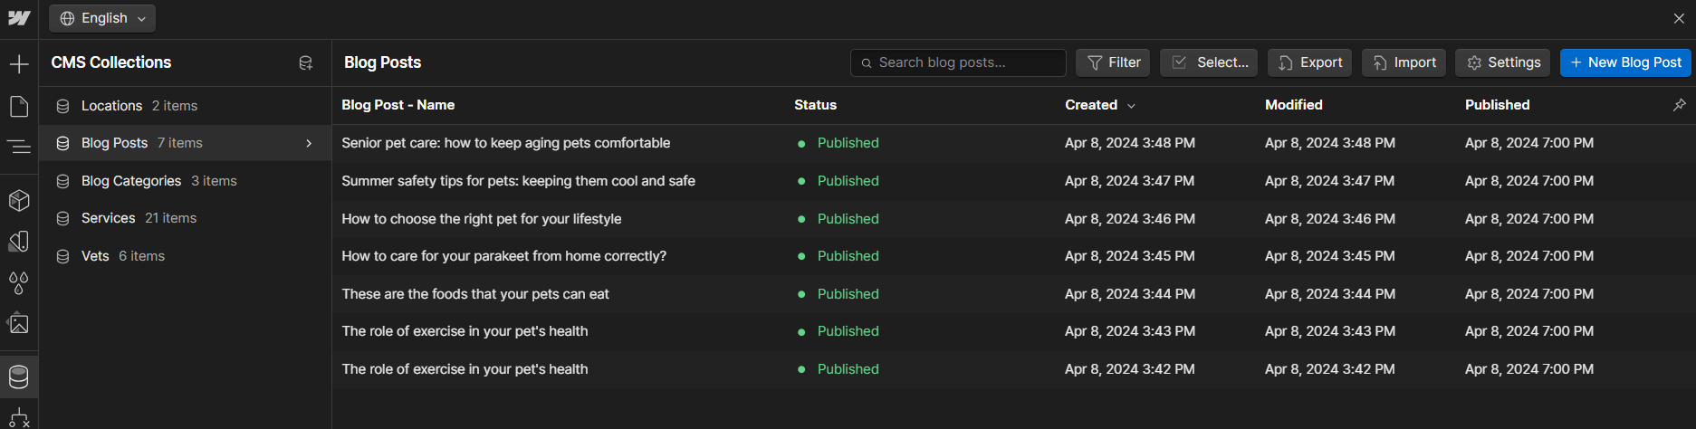This screenshot has width=1696, height=429.
Task: Select the Blog Categories collection
Action: click(x=185, y=181)
